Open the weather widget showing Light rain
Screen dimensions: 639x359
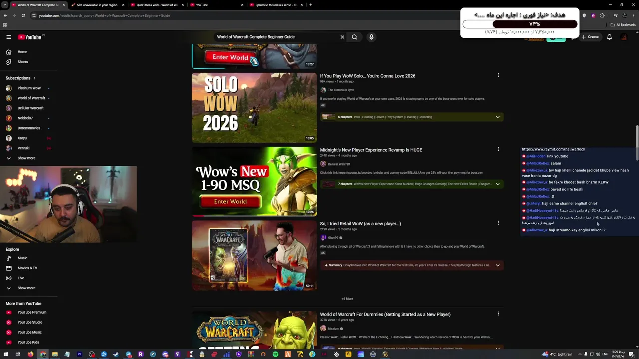coord(559,354)
